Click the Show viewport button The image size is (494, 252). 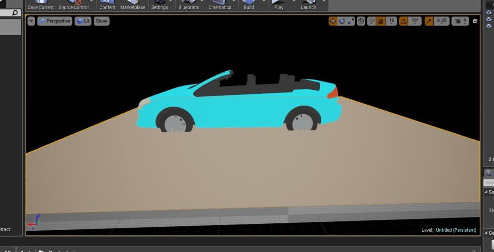pyautogui.click(x=101, y=21)
